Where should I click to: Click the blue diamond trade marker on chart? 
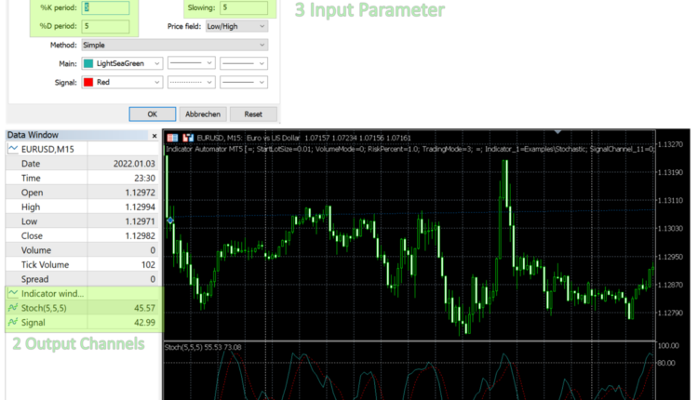tap(170, 220)
